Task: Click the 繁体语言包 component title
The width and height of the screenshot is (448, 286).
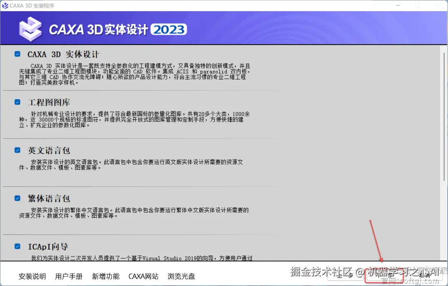Action: coord(49,199)
